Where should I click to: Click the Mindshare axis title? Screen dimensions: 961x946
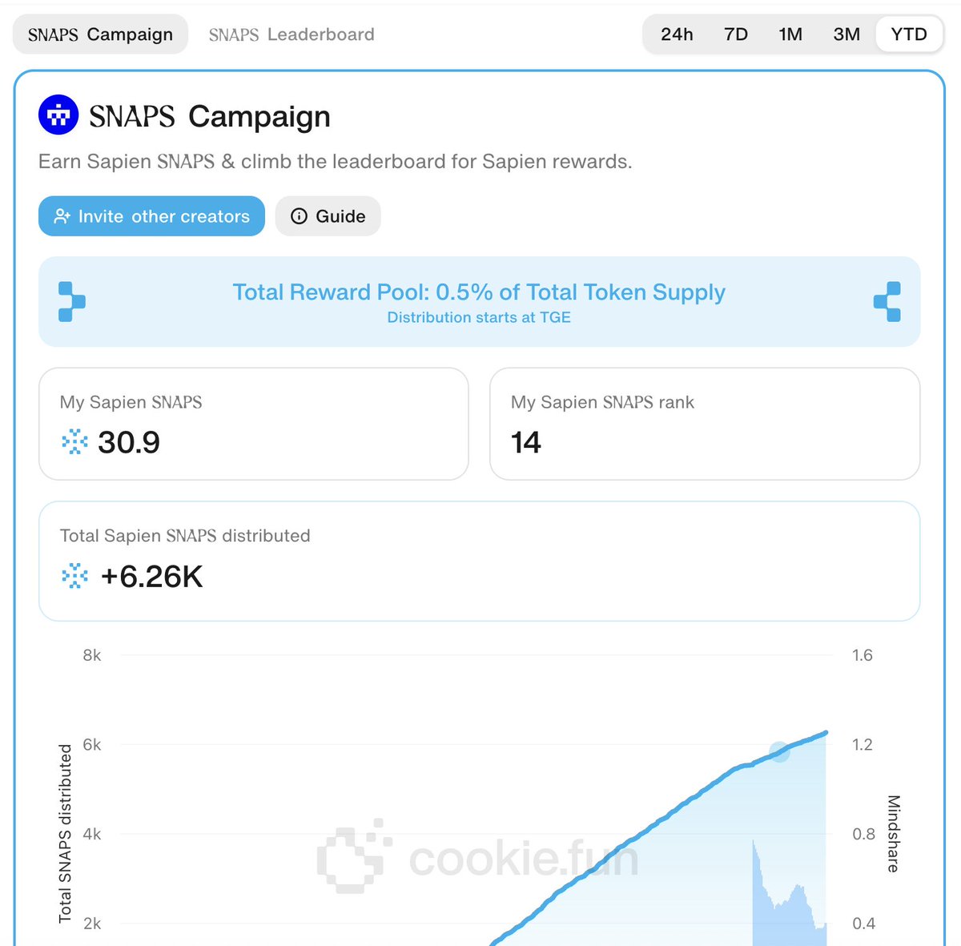click(x=894, y=834)
